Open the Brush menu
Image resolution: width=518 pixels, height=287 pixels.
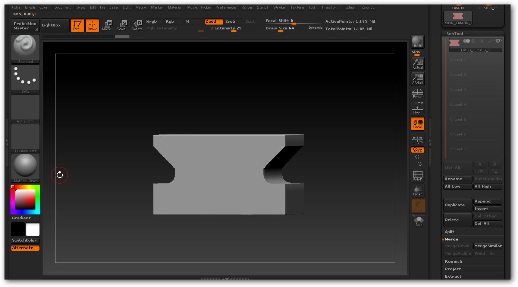pyautogui.click(x=30, y=7)
